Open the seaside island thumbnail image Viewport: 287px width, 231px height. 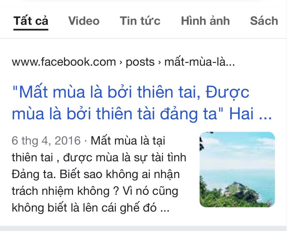point(237,170)
